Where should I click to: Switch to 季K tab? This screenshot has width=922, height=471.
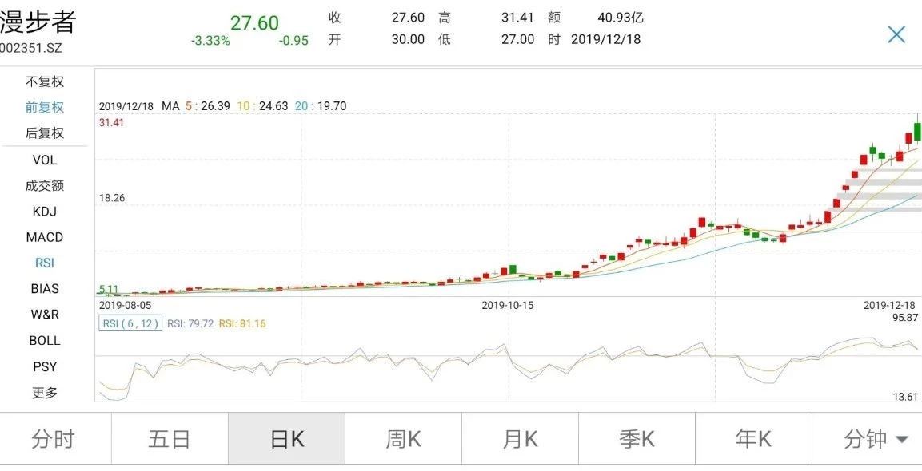[x=637, y=439]
